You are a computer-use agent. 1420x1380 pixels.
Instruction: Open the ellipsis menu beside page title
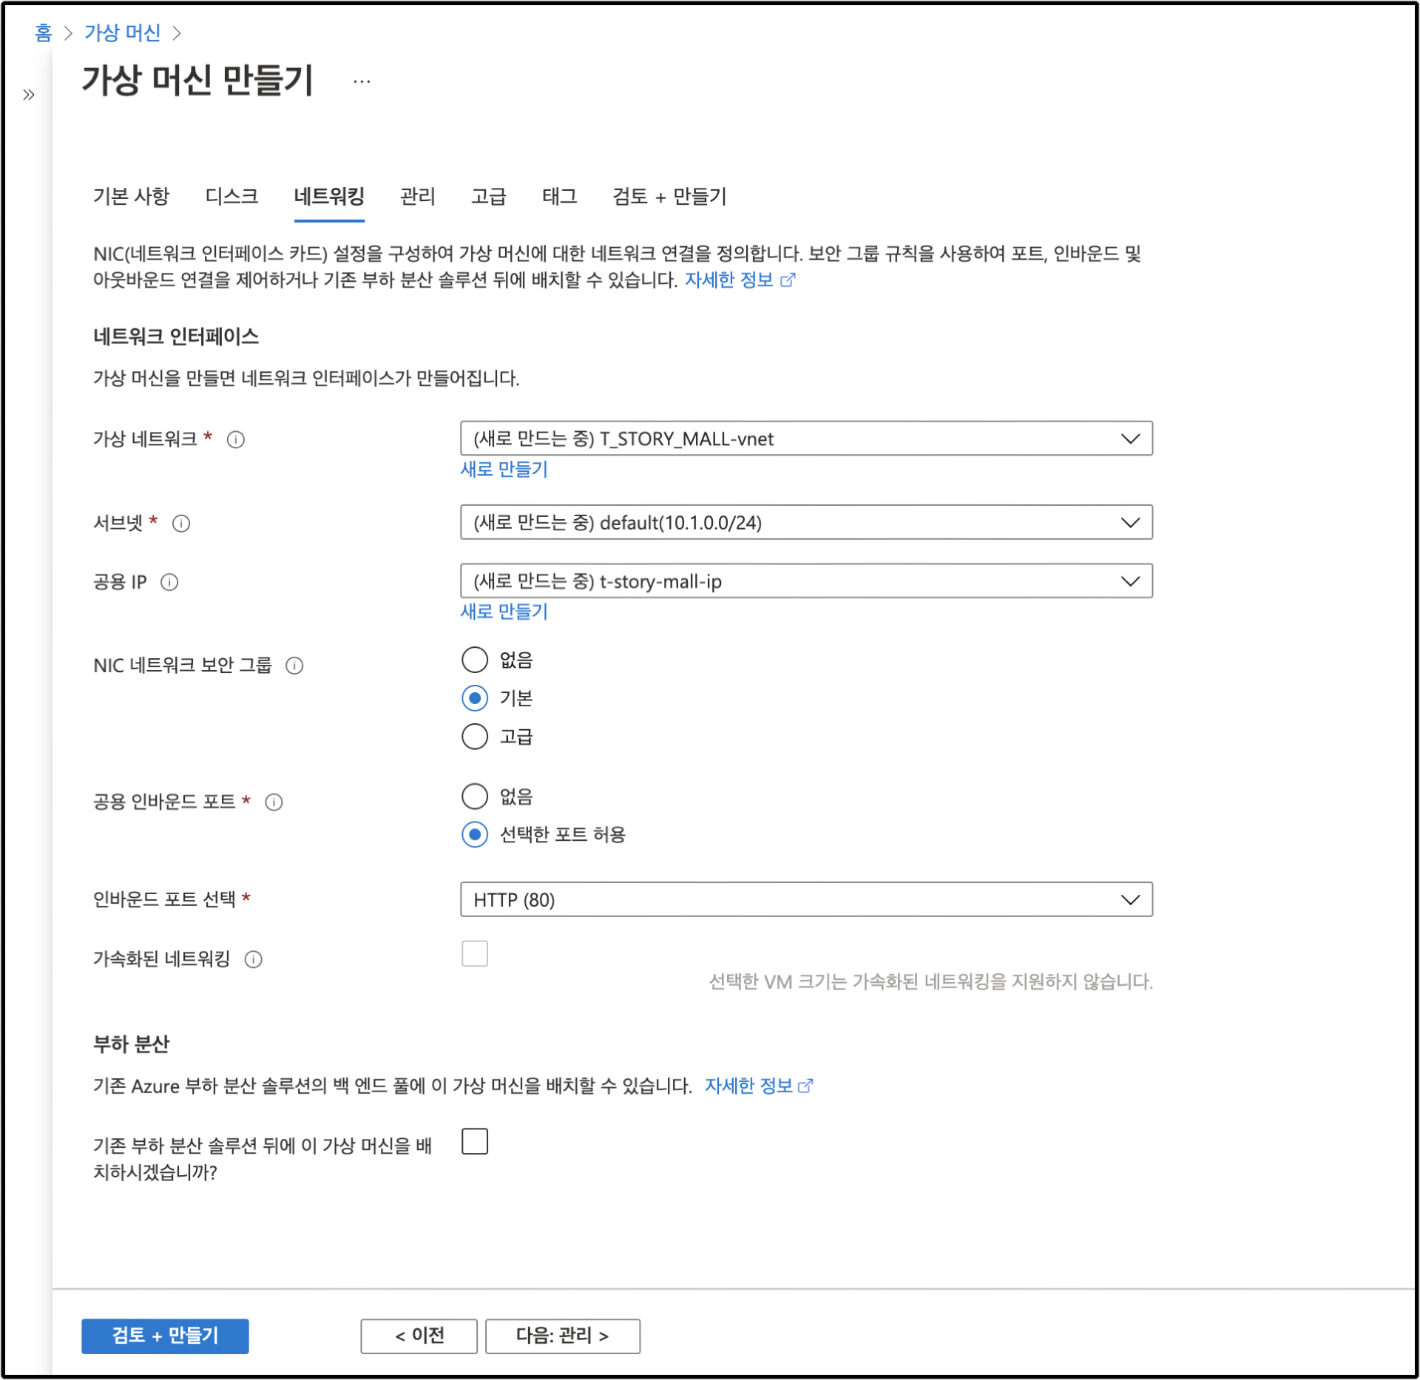(x=362, y=81)
